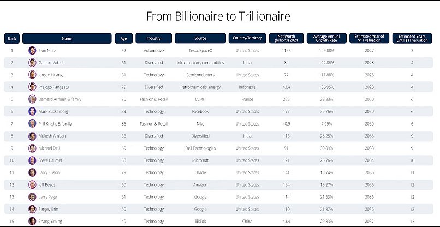
Task: Click Bernard Arnault's profile avatar
Action: point(32,99)
